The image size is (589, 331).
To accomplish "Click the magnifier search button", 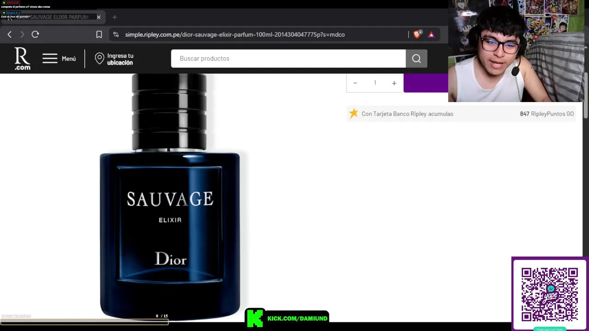I will pos(416,58).
